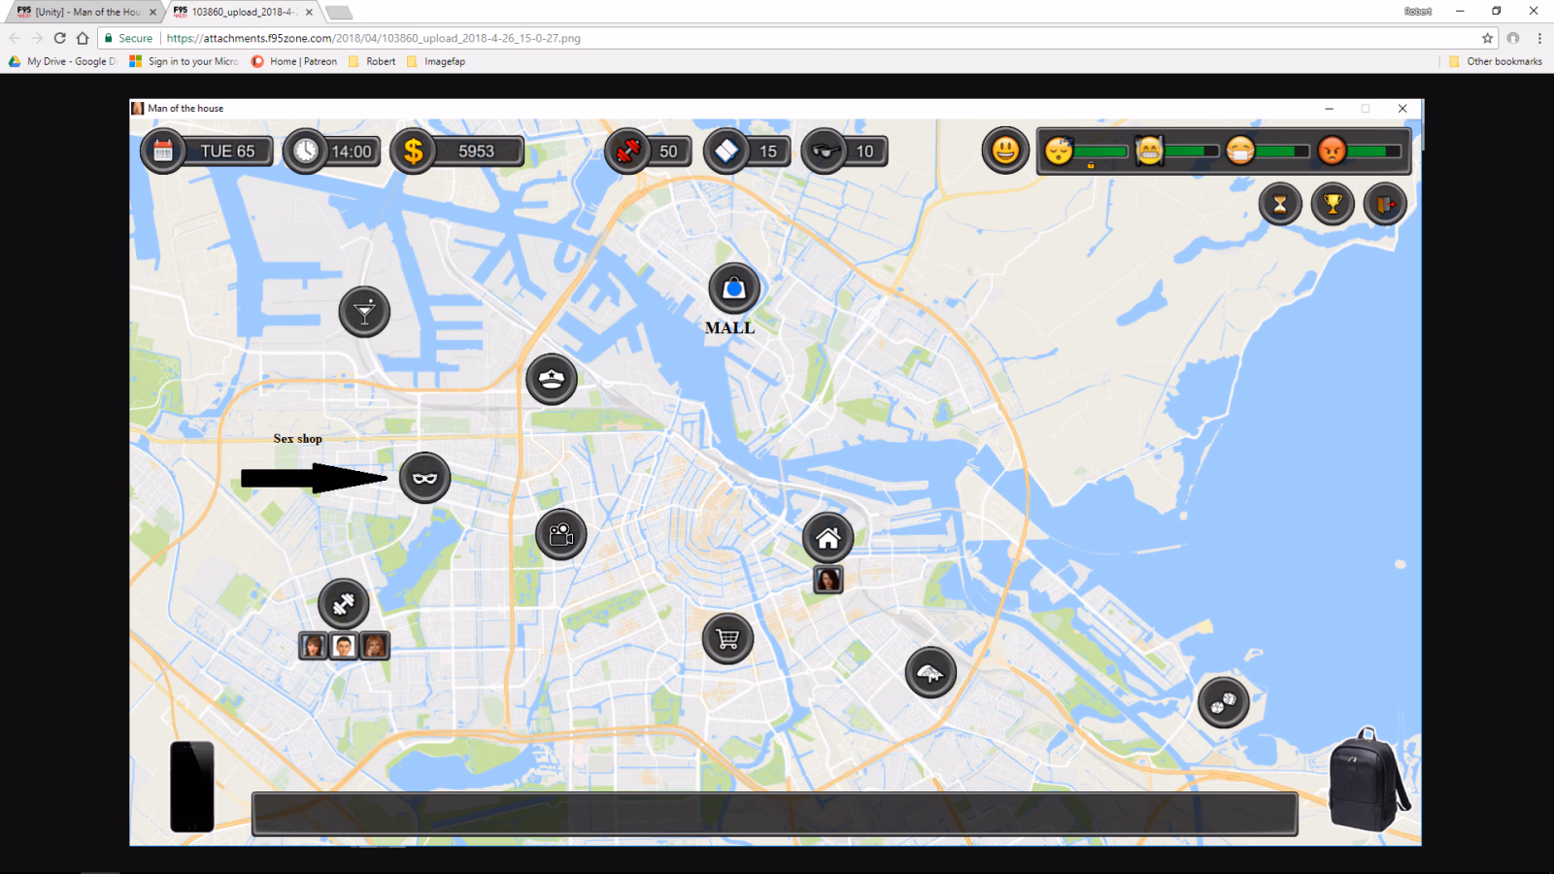Image resolution: width=1554 pixels, height=874 pixels.
Task: Reload the page
Action: pyautogui.click(x=59, y=38)
